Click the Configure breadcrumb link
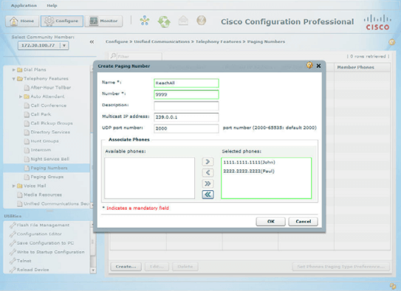Viewport: 401px width, 291px height. (117, 41)
